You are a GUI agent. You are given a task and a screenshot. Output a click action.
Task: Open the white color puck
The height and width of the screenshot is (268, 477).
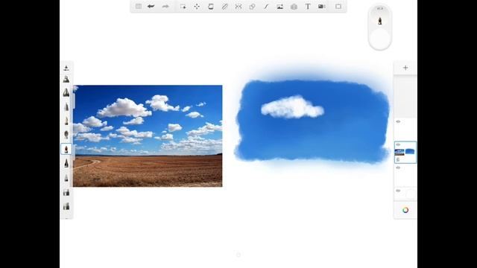380,39
